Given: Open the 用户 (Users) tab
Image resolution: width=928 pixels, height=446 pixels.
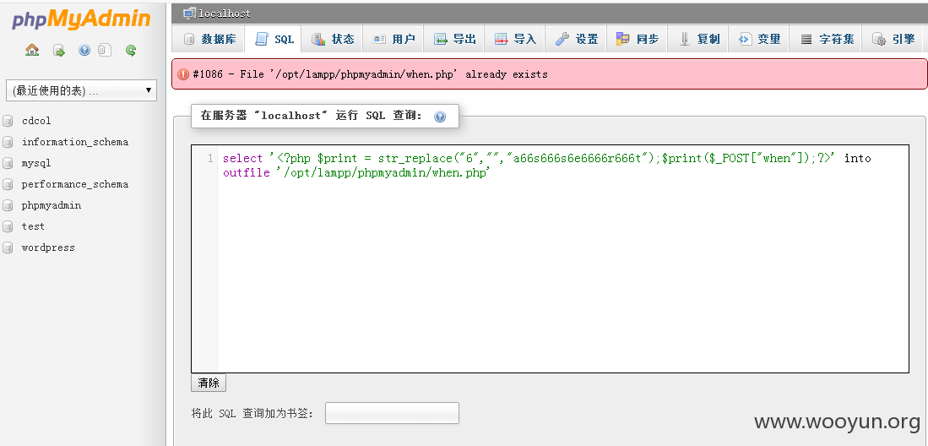Looking at the screenshot, I should point(393,39).
